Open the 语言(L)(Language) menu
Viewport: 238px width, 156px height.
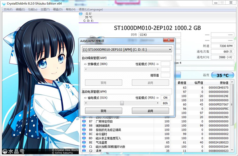[x=91, y=10]
